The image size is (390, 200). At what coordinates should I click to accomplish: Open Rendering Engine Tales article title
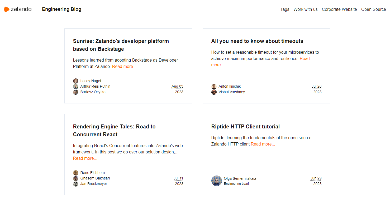point(114,131)
